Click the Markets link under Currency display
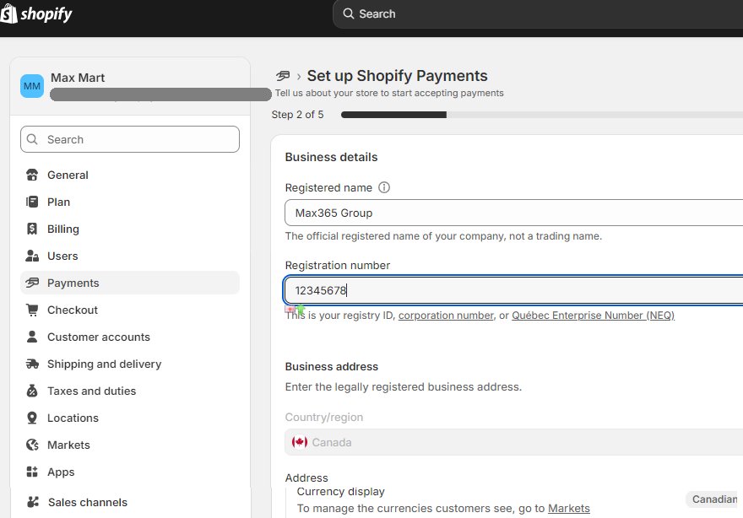This screenshot has width=743, height=518. (569, 508)
